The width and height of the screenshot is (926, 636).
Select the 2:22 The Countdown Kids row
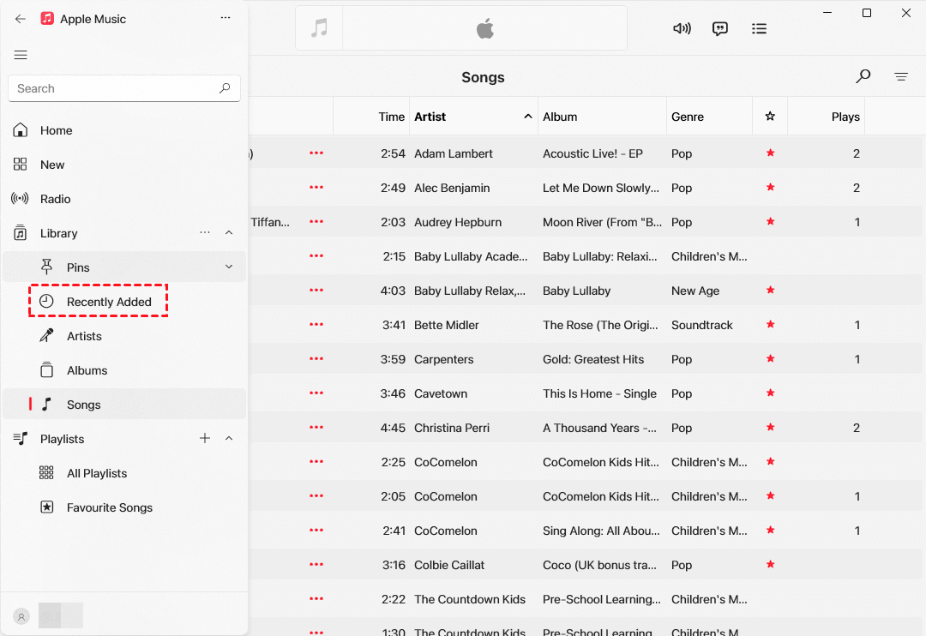pyautogui.click(x=585, y=599)
